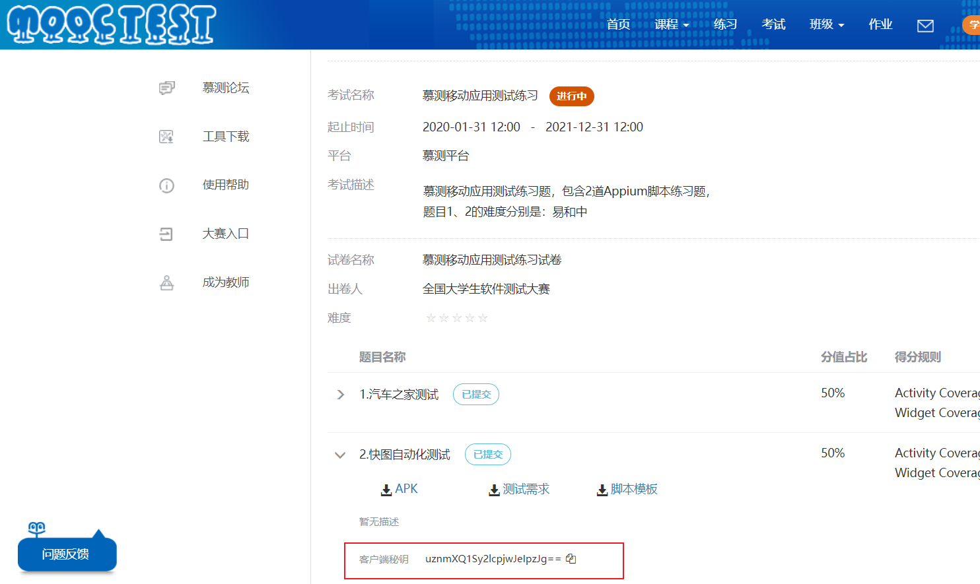The image size is (980, 584).
Task: Click 50% for 快图自动化测试 row
Action: point(833,453)
